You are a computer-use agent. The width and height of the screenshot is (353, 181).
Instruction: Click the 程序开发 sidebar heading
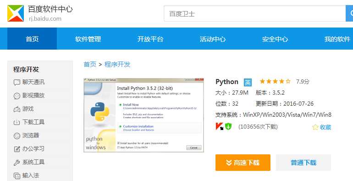(x=26, y=69)
